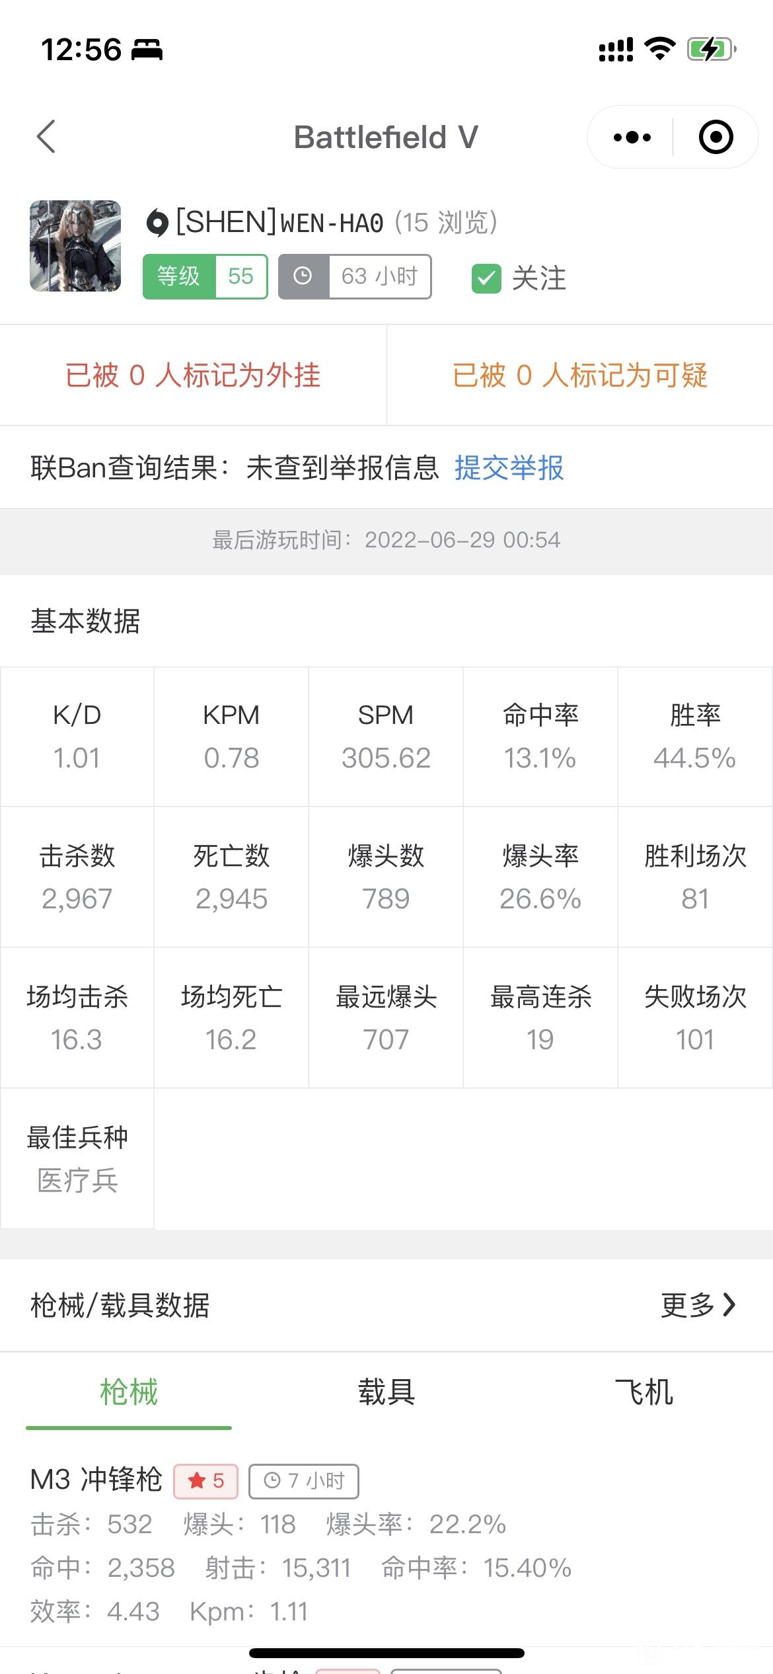Screen dimensions: 773x1674
Task: Tap 已被 0 人标记为可疑 button
Action: pyautogui.click(x=580, y=375)
